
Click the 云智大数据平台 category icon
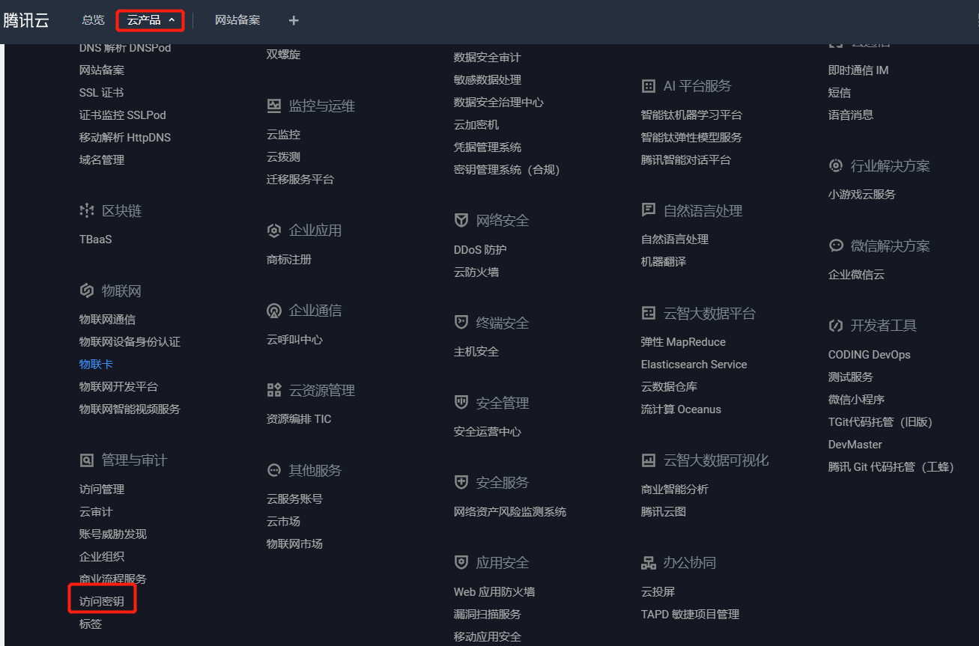(648, 313)
